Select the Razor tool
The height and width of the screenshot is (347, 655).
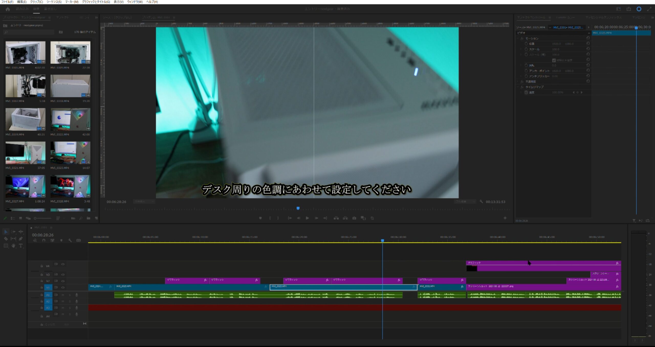[x=6, y=238]
